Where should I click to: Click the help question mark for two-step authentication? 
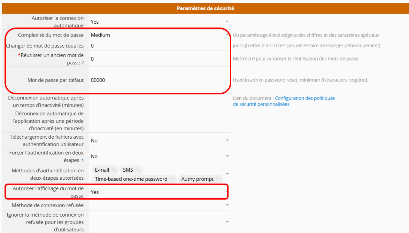click(x=83, y=161)
